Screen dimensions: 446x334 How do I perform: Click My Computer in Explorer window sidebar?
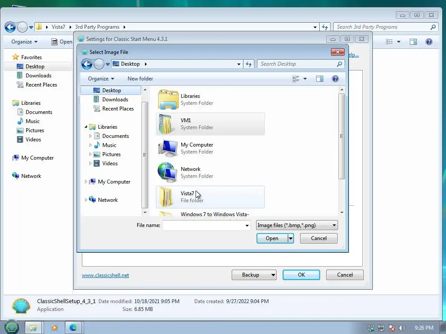pyautogui.click(x=37, y=158)
